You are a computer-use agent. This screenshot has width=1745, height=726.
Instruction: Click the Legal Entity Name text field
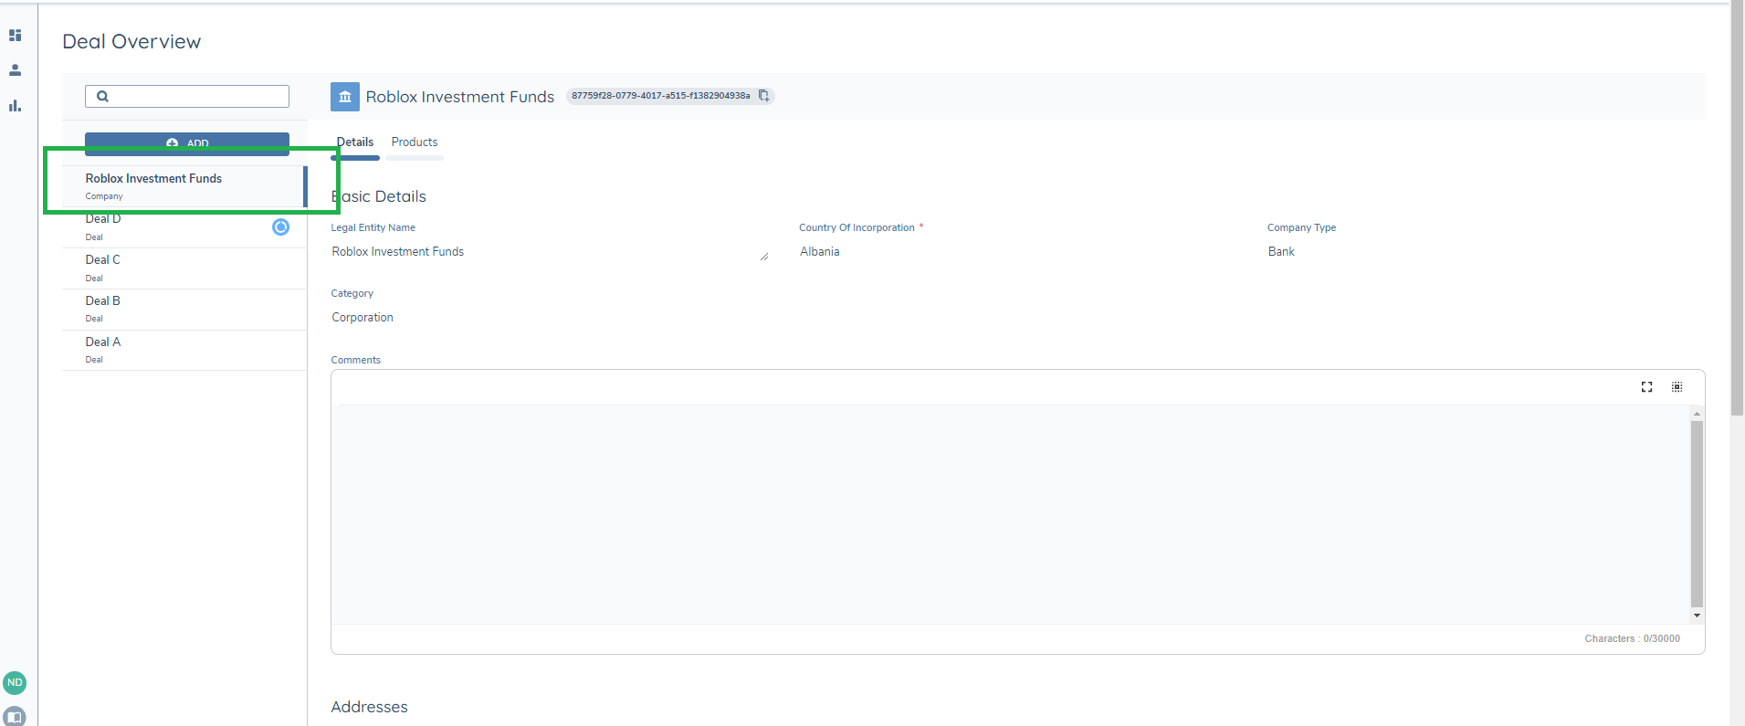(548, 252)
